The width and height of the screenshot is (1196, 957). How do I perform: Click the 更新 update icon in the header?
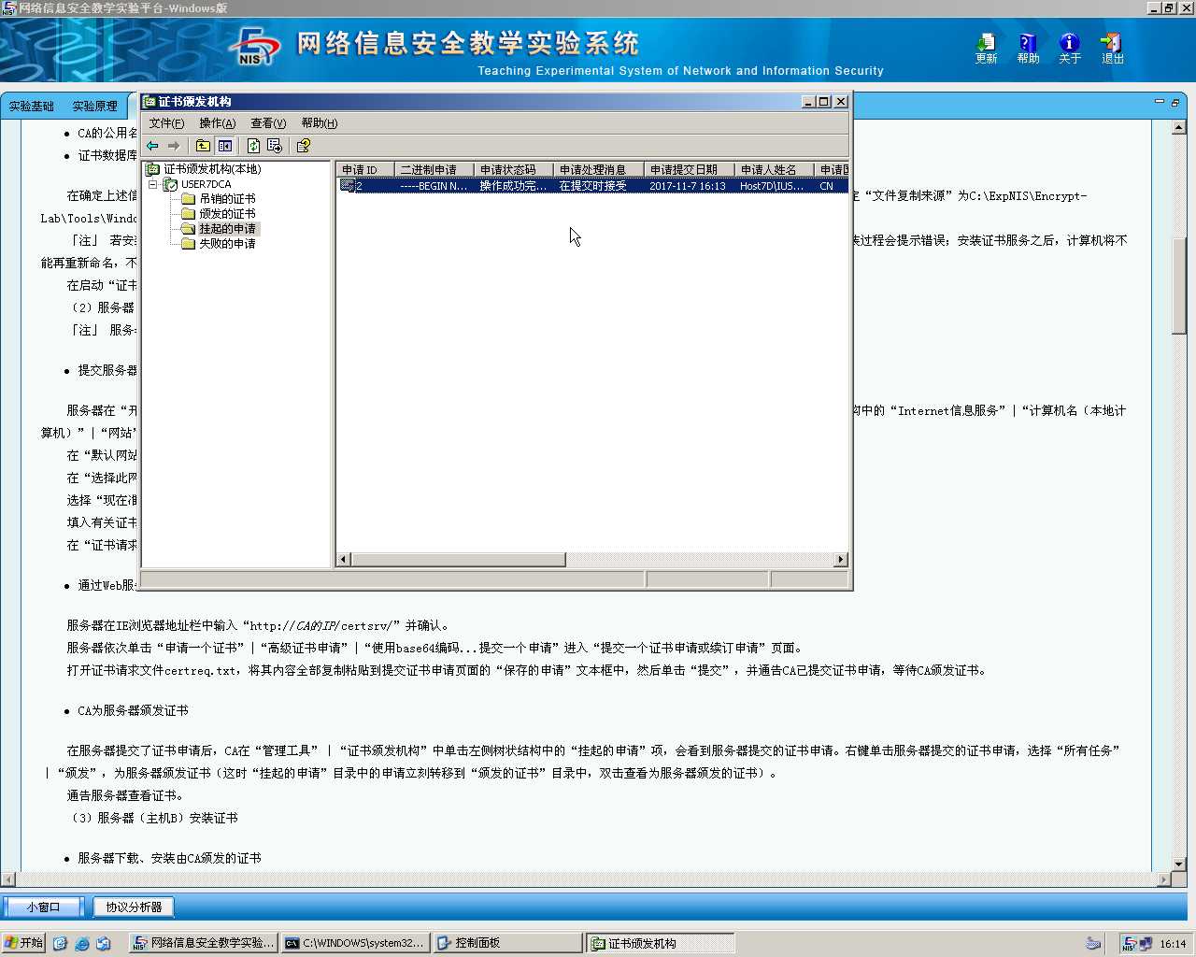987,49
